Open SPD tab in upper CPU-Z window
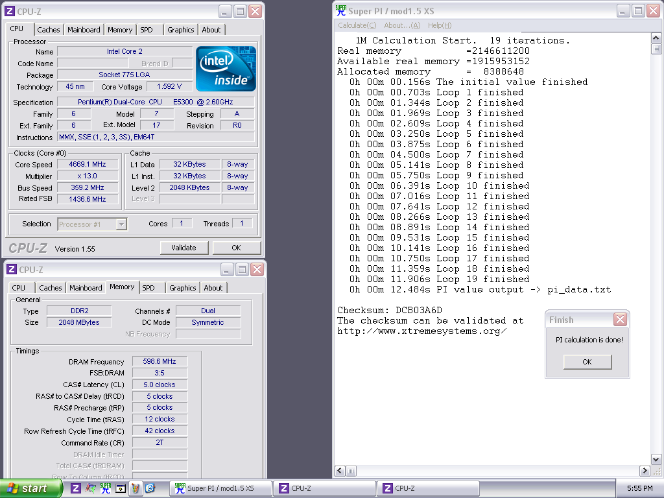664x498 pixels. (147, 30)
